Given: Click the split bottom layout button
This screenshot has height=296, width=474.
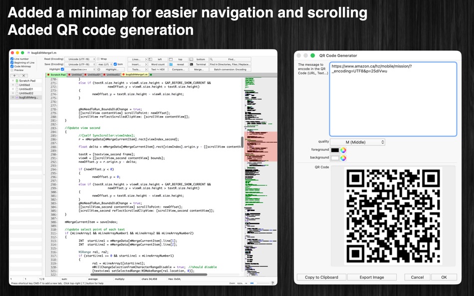Looking at the screenshot, I should pyautogui.click(x=199, y=59).
